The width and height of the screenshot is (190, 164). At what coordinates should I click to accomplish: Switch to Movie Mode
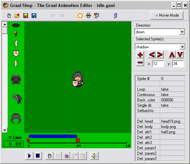point(167,15)
